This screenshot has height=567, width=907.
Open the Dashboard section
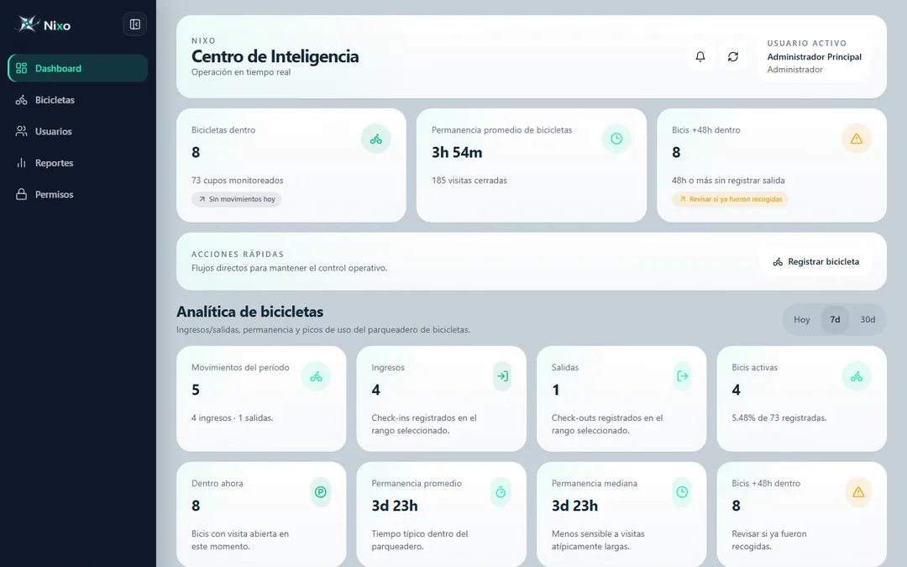(77, 68)
